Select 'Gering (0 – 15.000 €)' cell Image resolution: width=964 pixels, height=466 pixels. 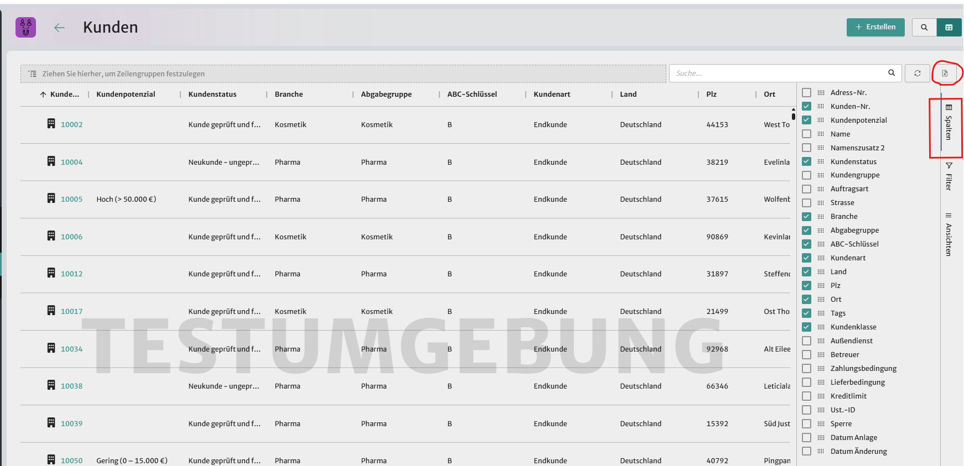click(x=132, y=461)
